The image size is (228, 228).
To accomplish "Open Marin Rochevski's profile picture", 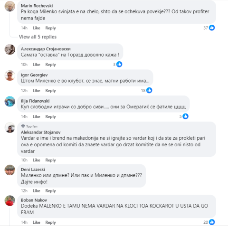I will [10, 6].
